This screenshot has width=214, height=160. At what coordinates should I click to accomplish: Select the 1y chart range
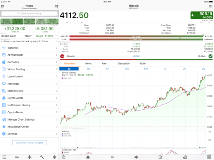165,69
